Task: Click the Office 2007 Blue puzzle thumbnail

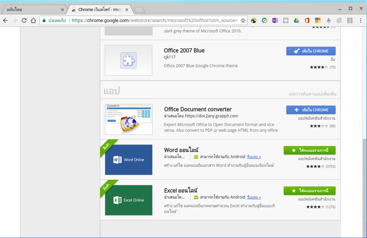Action: point(129,61)
